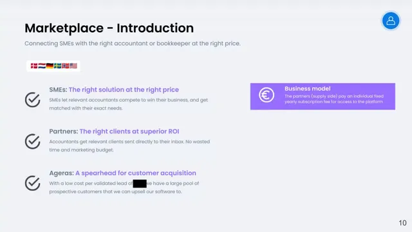Select the Danish flag icon
This screenshot has height=232, width=412.
pyautogui.click(x=34, y=66)
